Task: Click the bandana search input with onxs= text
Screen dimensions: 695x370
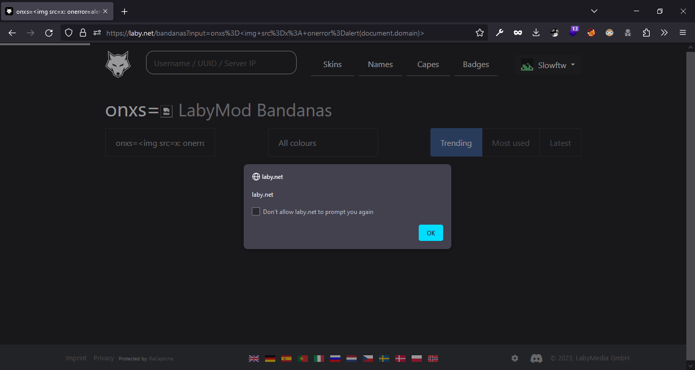Action: [x=160, y=142]
